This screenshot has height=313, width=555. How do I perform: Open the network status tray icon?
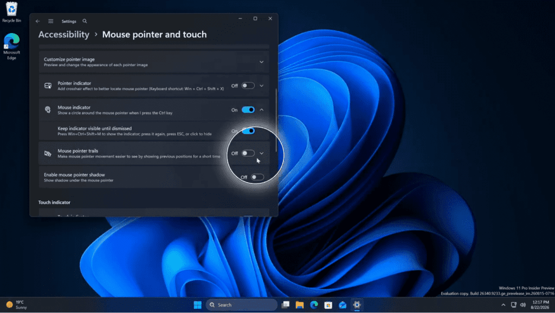click(514, 305)
